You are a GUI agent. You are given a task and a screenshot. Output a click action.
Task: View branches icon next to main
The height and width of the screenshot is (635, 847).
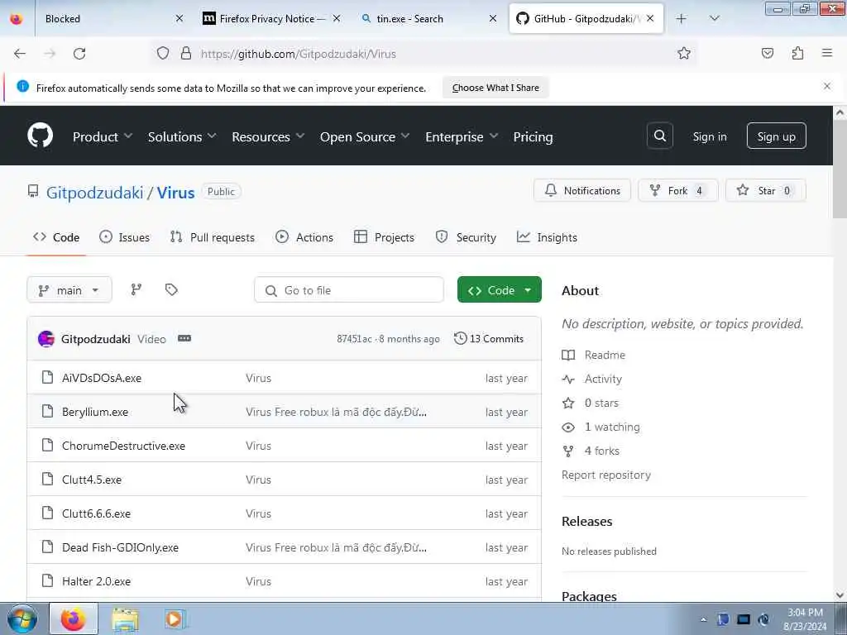coord(136,290)
